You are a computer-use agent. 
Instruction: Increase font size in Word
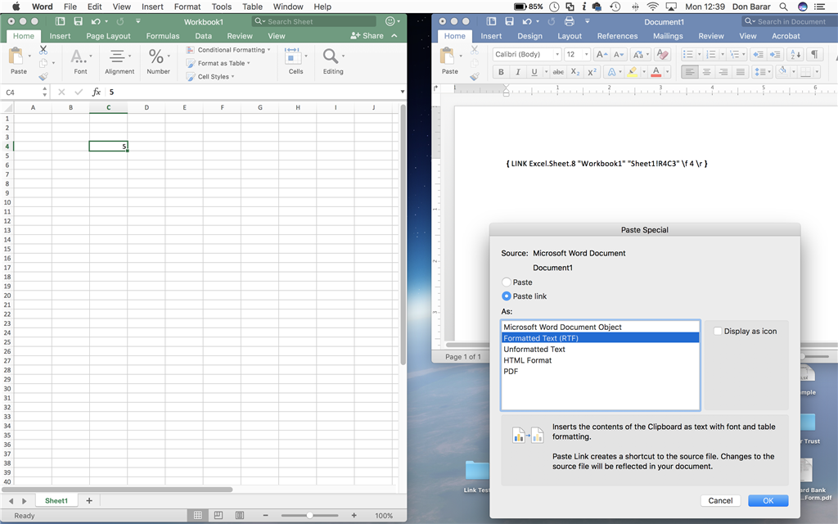point(601,55)
